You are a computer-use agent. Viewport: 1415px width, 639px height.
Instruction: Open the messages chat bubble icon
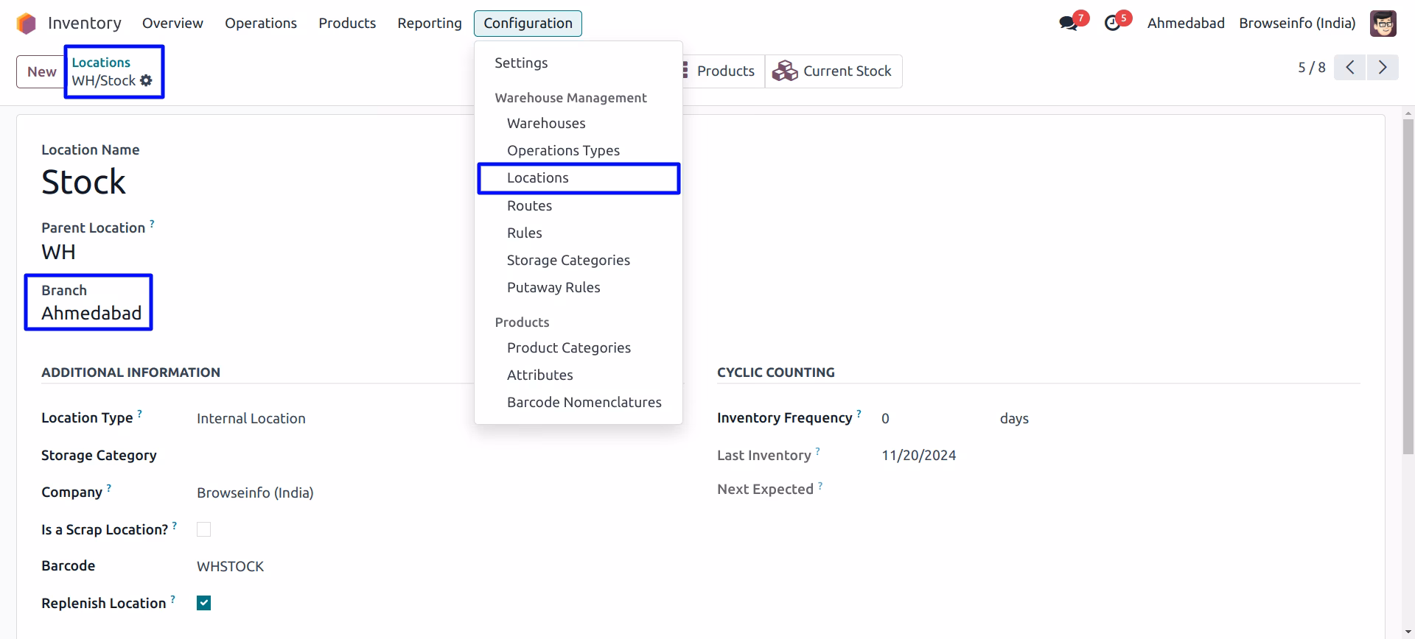(1068, 24)
